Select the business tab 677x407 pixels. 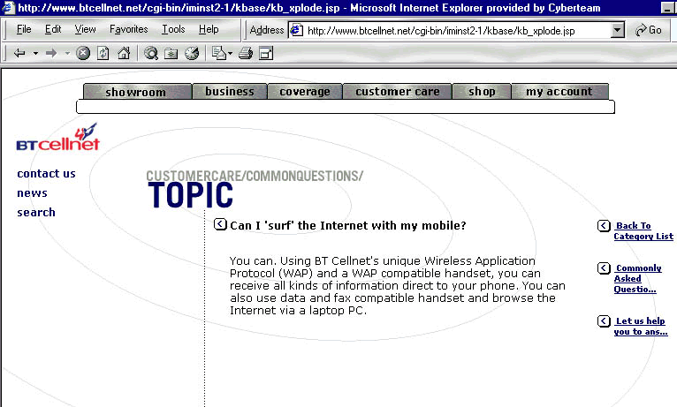(230, 92)
